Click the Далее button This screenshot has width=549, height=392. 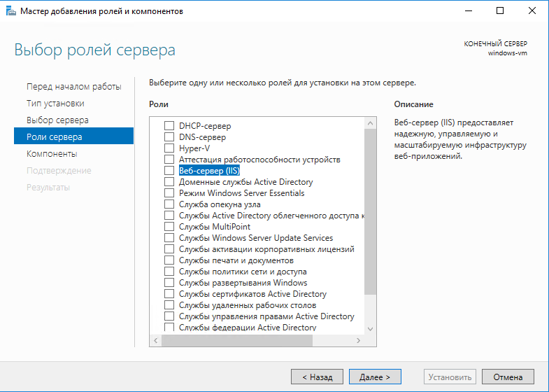pos(375,377)
